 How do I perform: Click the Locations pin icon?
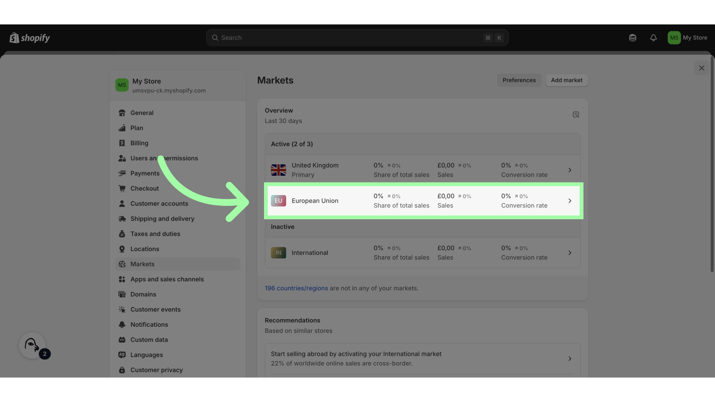[x=122, y=249]
